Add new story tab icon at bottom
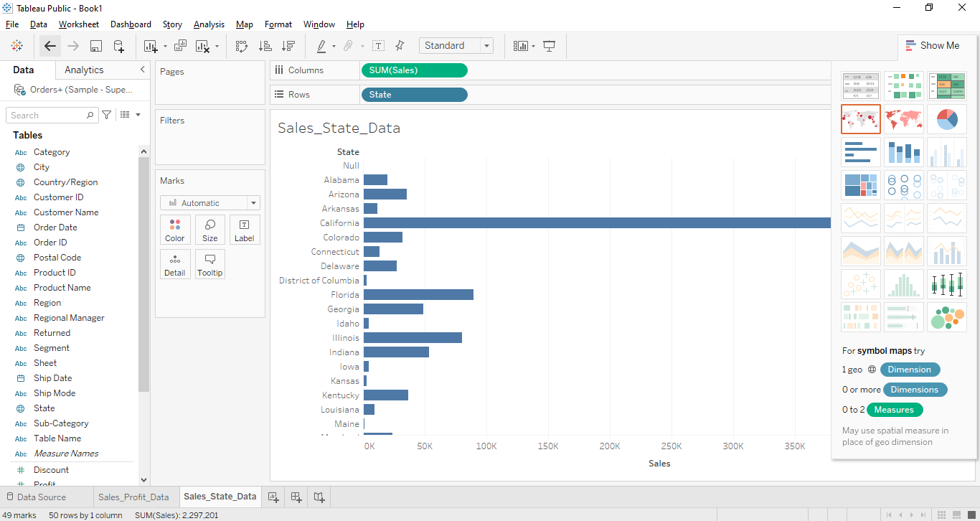980x521 pixels. pos(319,497)
